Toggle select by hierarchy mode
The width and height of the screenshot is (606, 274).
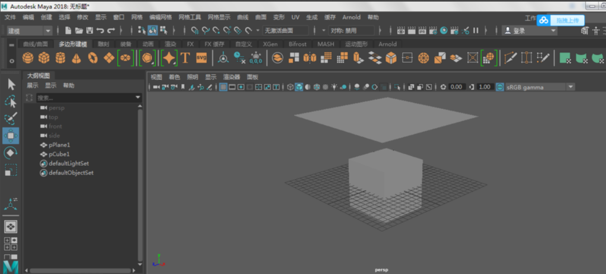coord(142,31)
